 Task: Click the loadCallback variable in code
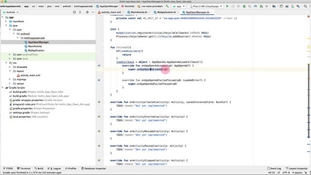125,62
